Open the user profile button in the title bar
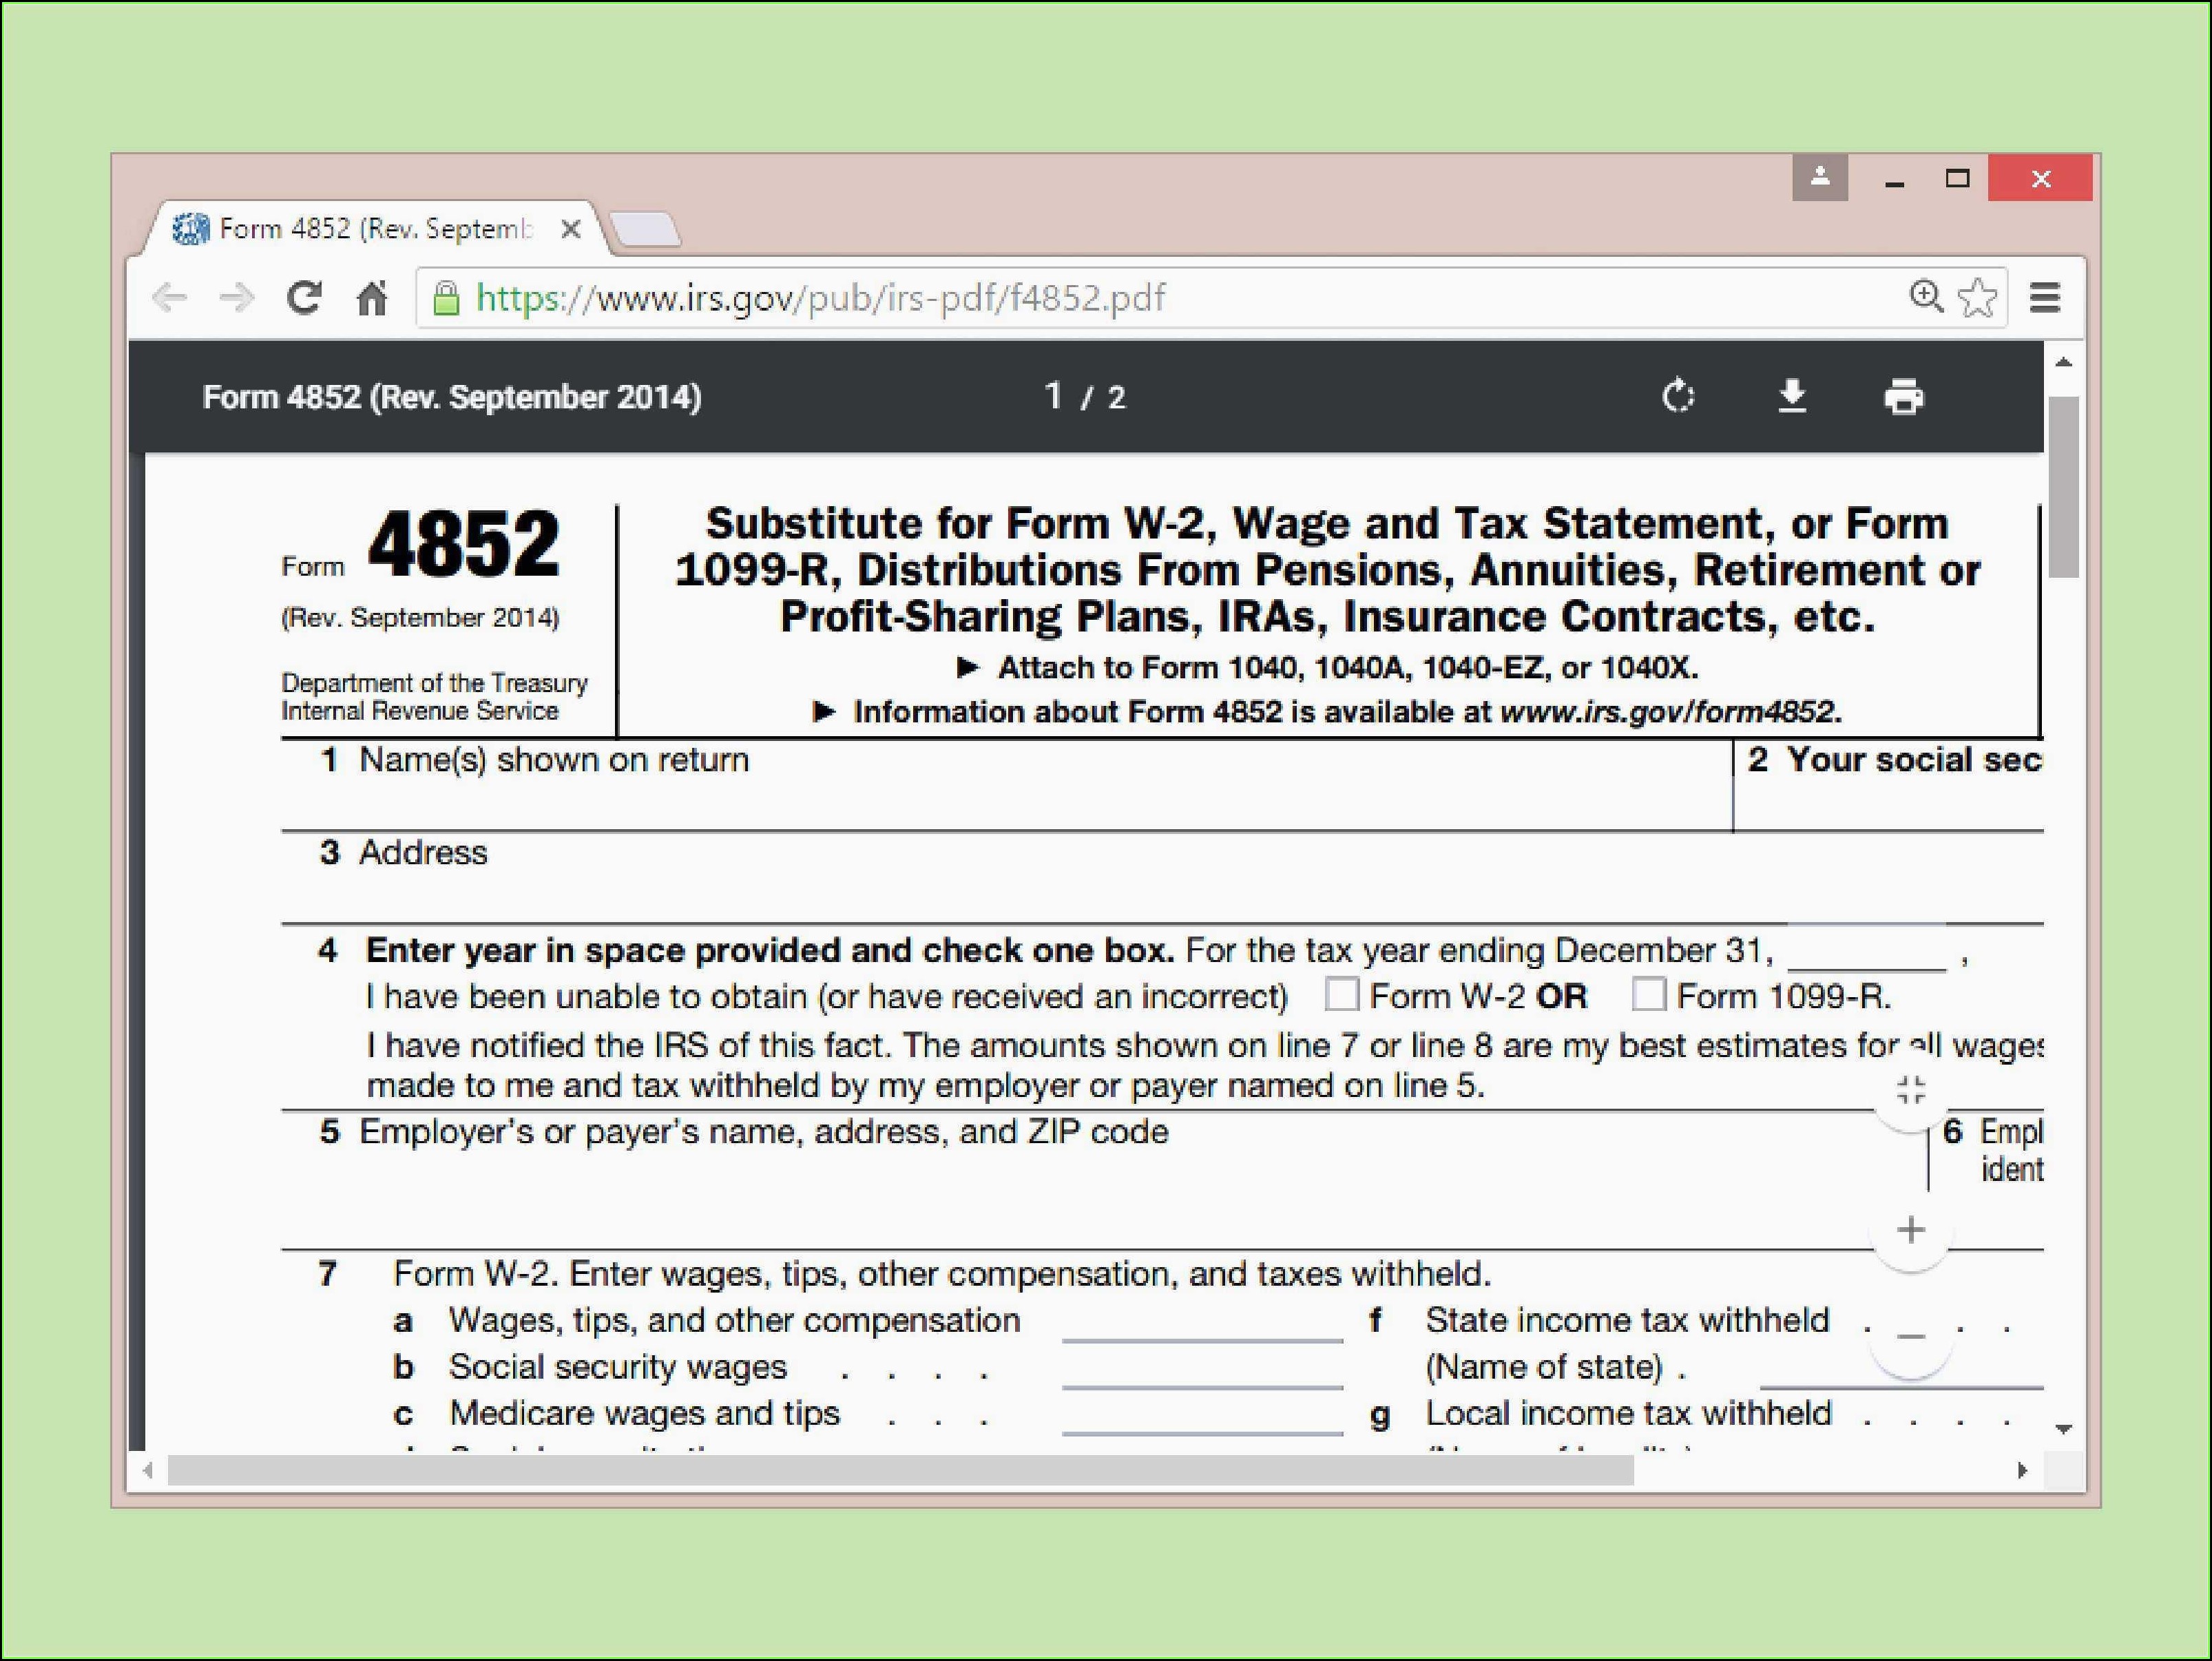The height and width of the screenshot is (1661, 2212). pyautogui.click(x=1819, y=178)
